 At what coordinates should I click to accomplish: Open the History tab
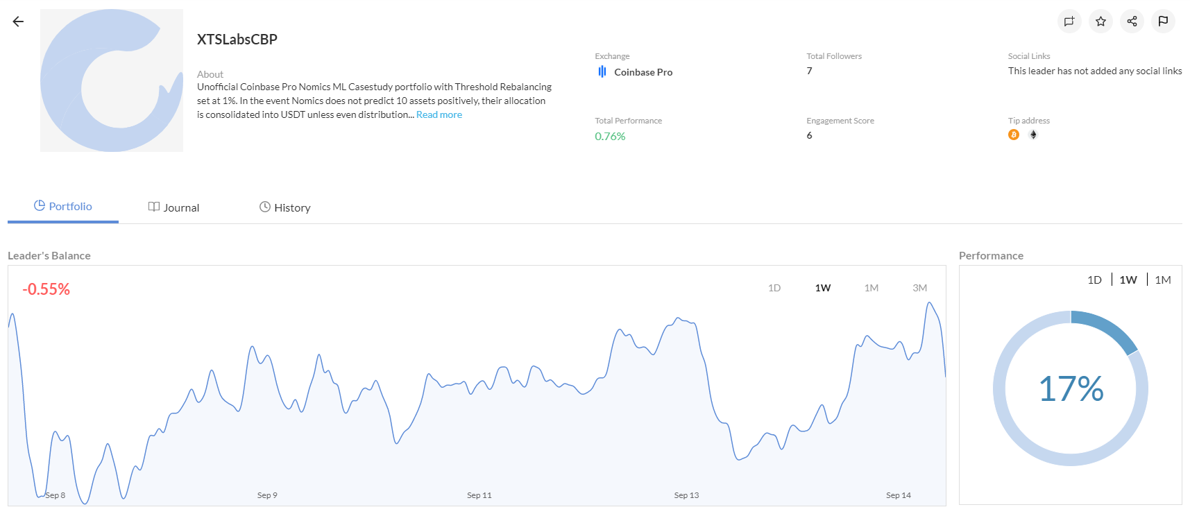coord(285,207)
